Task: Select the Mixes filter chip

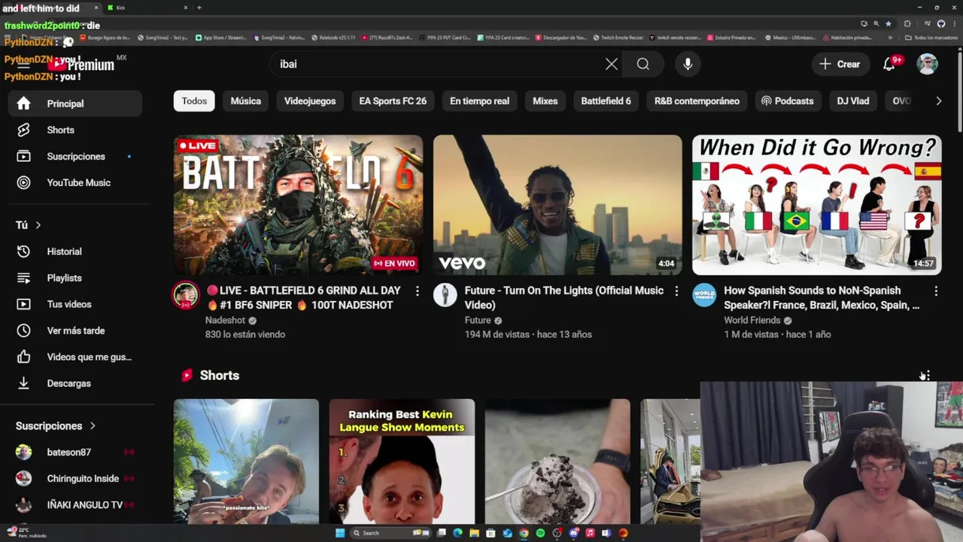Action: pos(545,101)
